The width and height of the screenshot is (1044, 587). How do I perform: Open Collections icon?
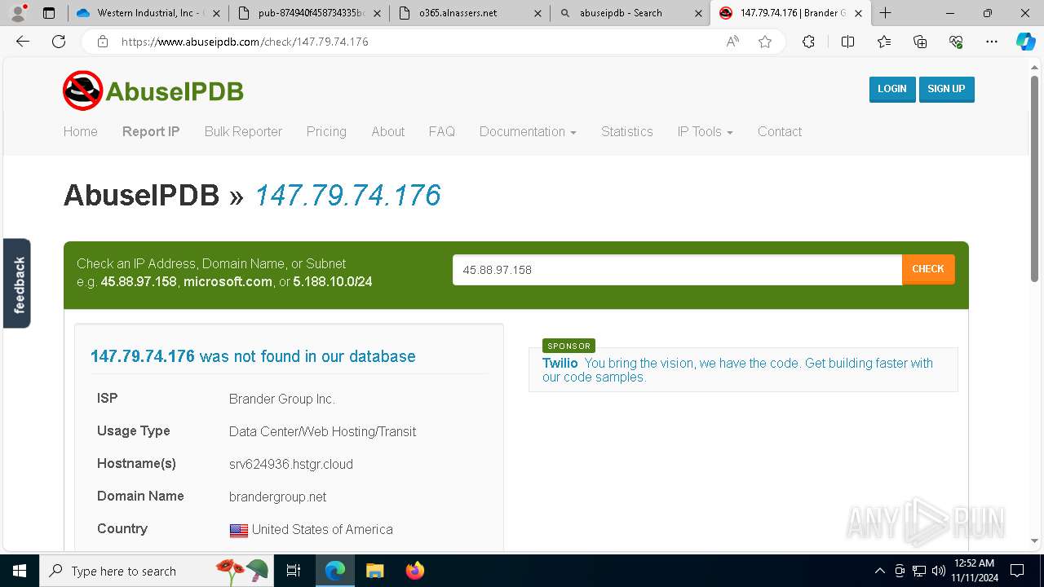coord(920,42)
